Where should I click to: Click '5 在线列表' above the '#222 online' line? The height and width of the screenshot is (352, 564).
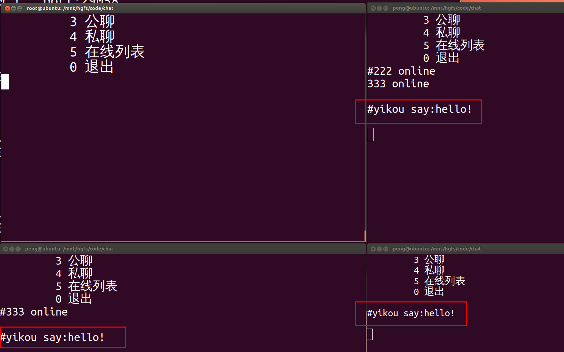[454, 45]
